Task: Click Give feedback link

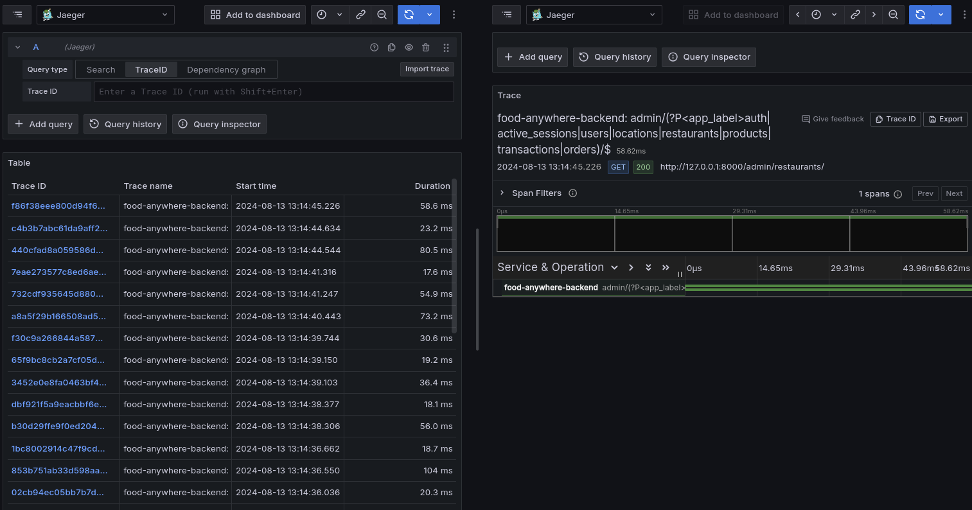Action: 833,119
